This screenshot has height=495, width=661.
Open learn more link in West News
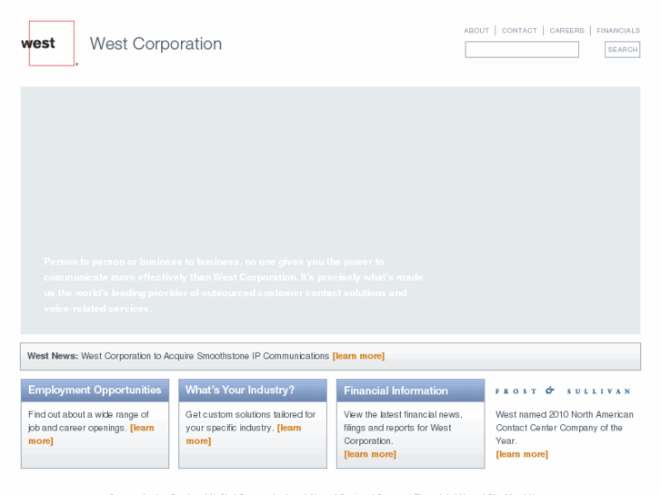coord(358,356)
